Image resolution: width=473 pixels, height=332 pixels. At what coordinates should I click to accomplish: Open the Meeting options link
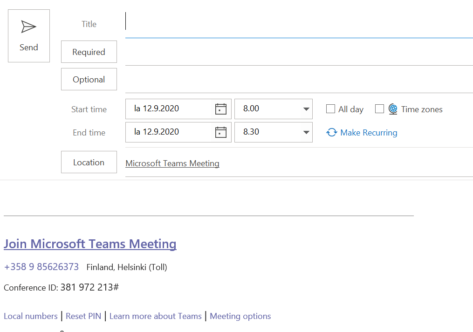240,316
